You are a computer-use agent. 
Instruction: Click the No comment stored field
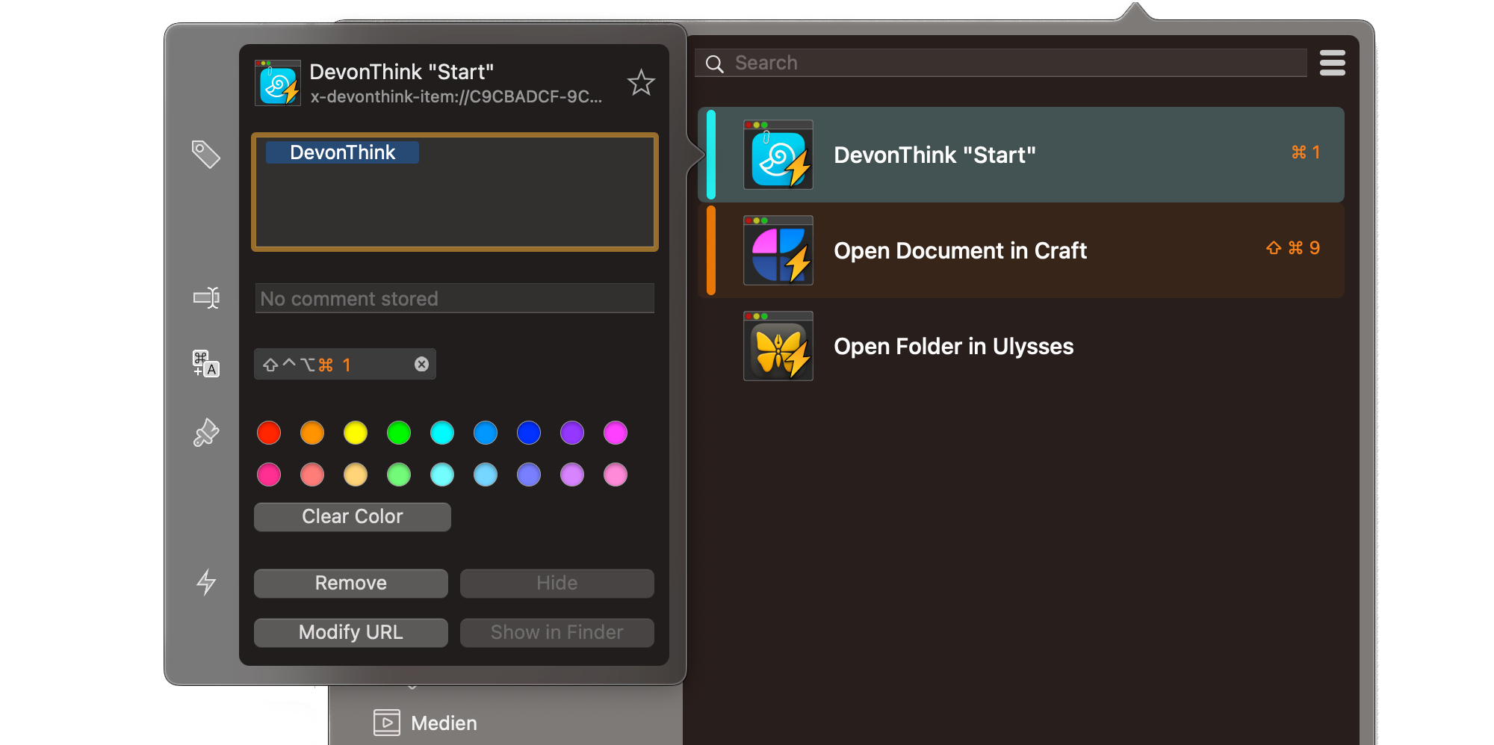click(455, 298)
